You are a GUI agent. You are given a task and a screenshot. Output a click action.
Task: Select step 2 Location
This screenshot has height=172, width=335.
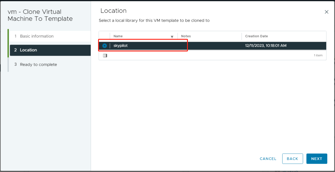tap(50, 50)
